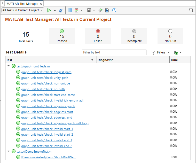Open check_invalid_end_1 test link
The width and height of the screenshot is (196, 163).
point(47,140)
